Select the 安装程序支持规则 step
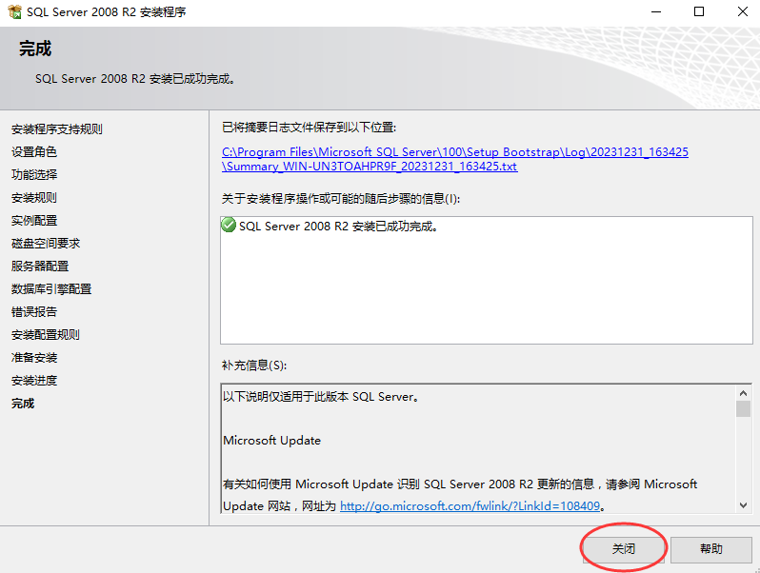760x573 pixels. (57, 129)
